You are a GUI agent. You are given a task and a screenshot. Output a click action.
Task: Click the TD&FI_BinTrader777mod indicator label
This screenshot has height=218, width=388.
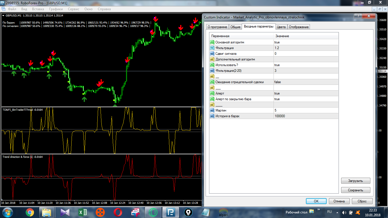tap(22, 110)
